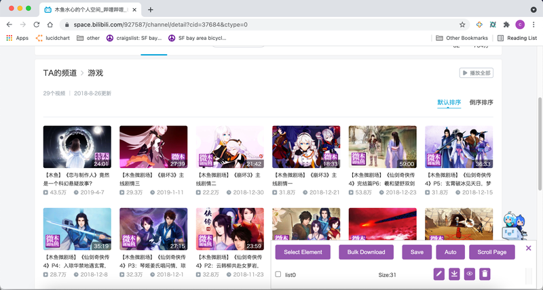Check the list0 checkbox
This screenshot has height=290, width=543.
tap(278, 274)
